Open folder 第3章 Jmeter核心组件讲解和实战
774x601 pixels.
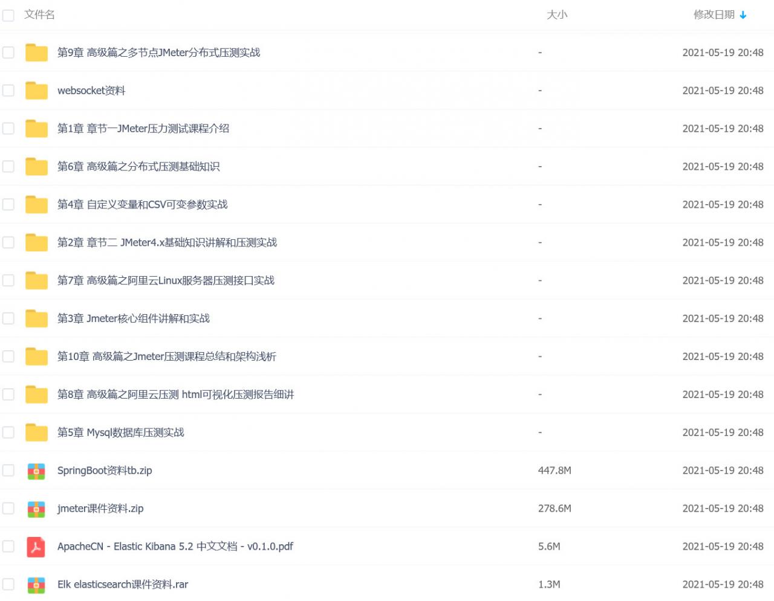(x=134, y=319)
